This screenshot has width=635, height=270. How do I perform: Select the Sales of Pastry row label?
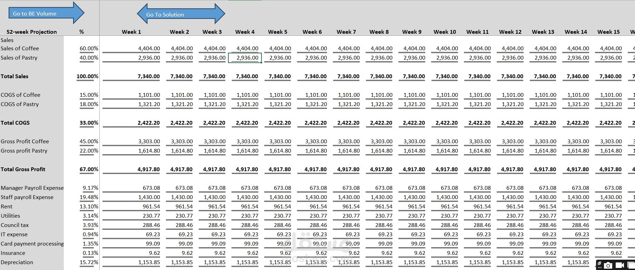point(19,58)
